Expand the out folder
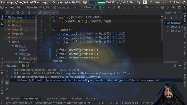Viewport: 187px width, 105px height. click(9, 38)
